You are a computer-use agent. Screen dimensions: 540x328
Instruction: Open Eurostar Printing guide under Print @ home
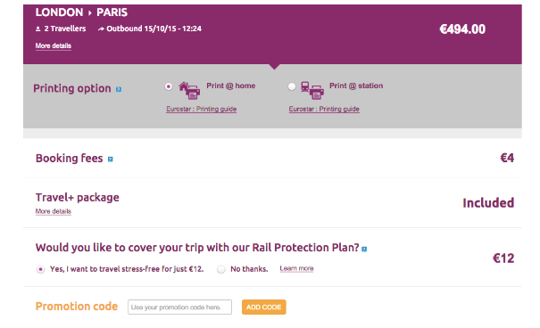pyautogui.click(x=201, y=109)
